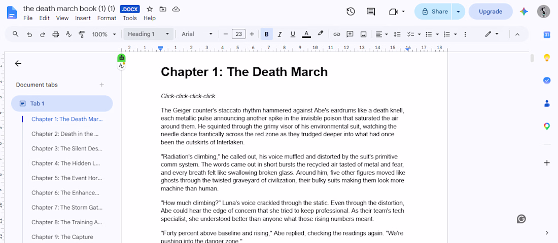The image size is (558, 243).
Task: Open the Share options dropdown arrow
Action: [459, 12]
